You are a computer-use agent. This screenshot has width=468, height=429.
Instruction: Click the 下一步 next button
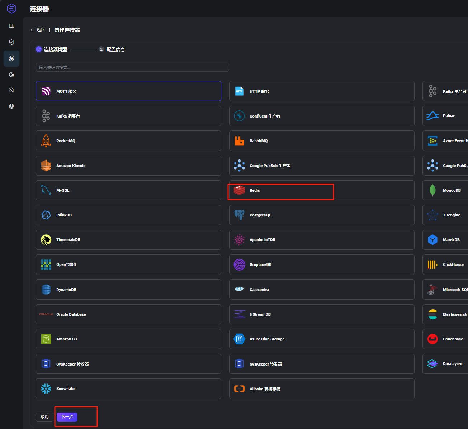pyautogui.click(x=67, y=417)
